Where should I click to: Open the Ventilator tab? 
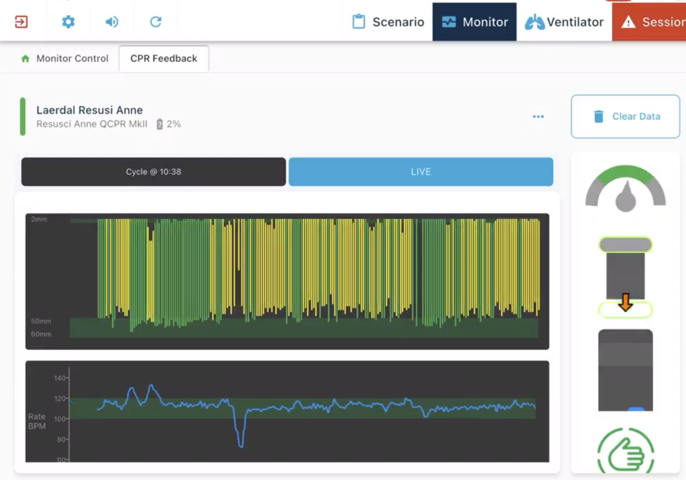pyautogui.click(x=564, y=22)
